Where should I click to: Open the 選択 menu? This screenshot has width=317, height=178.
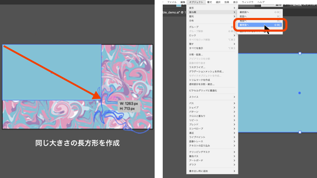(x=218, y=2)
